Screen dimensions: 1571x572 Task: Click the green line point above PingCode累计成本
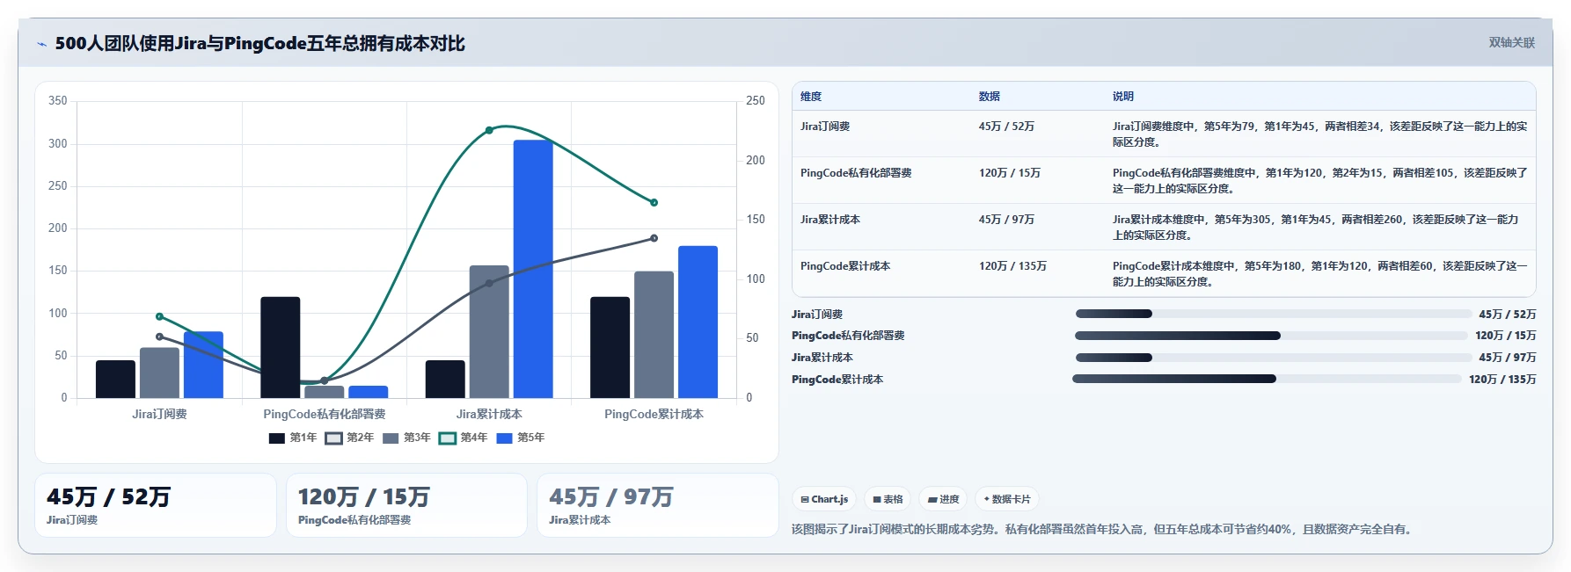[x=654, y=203]
